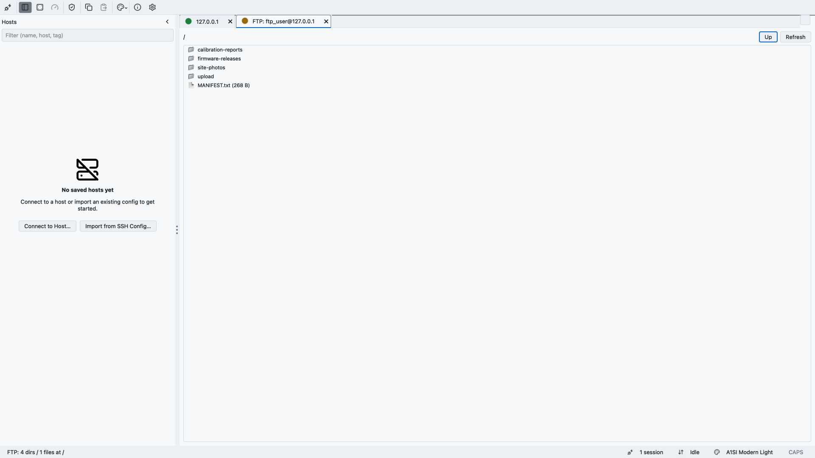Click Import from SSH Config button
The height and width of the screenshot is (458, 815).
click(118, 226)
